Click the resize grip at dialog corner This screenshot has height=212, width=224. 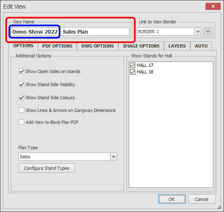[219, 207]
